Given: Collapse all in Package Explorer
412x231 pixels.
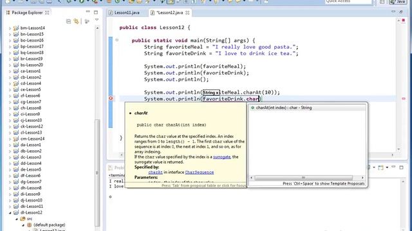Looking at the screenshot, I should pos(69,21).
